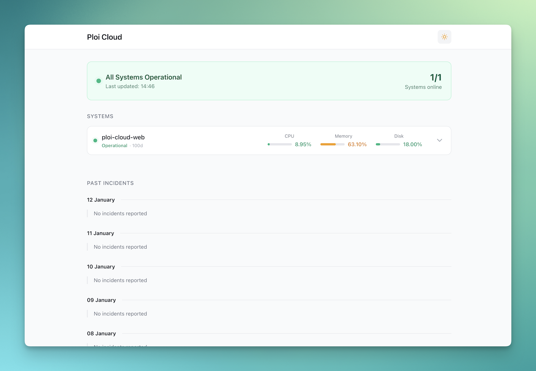Click the Disk usage progress bar
The height and width of the screenshot is (371, 536).
[388, 144]
